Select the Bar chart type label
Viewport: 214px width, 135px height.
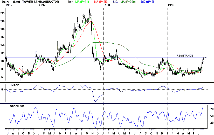70,2
